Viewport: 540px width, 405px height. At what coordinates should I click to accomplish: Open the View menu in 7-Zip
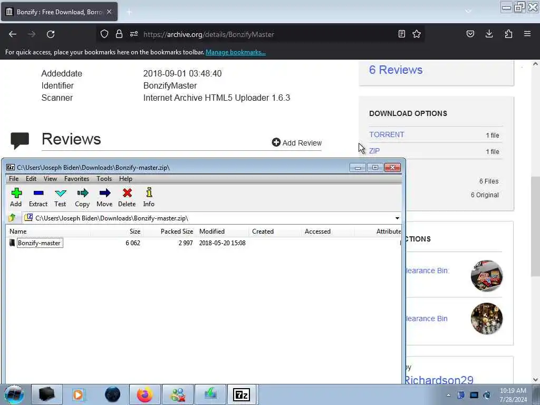tap(50, 179)
